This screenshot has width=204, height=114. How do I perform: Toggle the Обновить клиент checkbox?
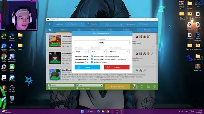coord(77,88)
